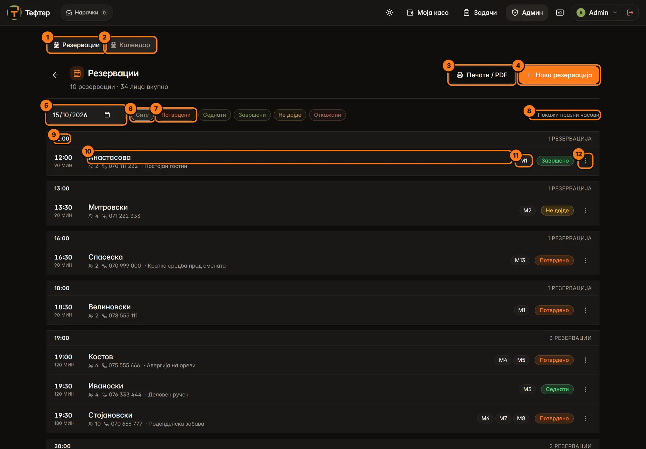Click the date field 15/10/2026
Image resolution: width=646 pixels, height=449 pixels.
86,115
